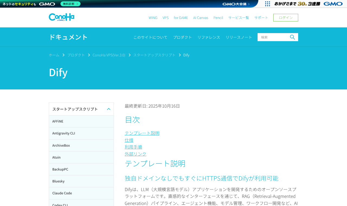Jump to 外部リンク in table of contents

click(x=136, y=154)
